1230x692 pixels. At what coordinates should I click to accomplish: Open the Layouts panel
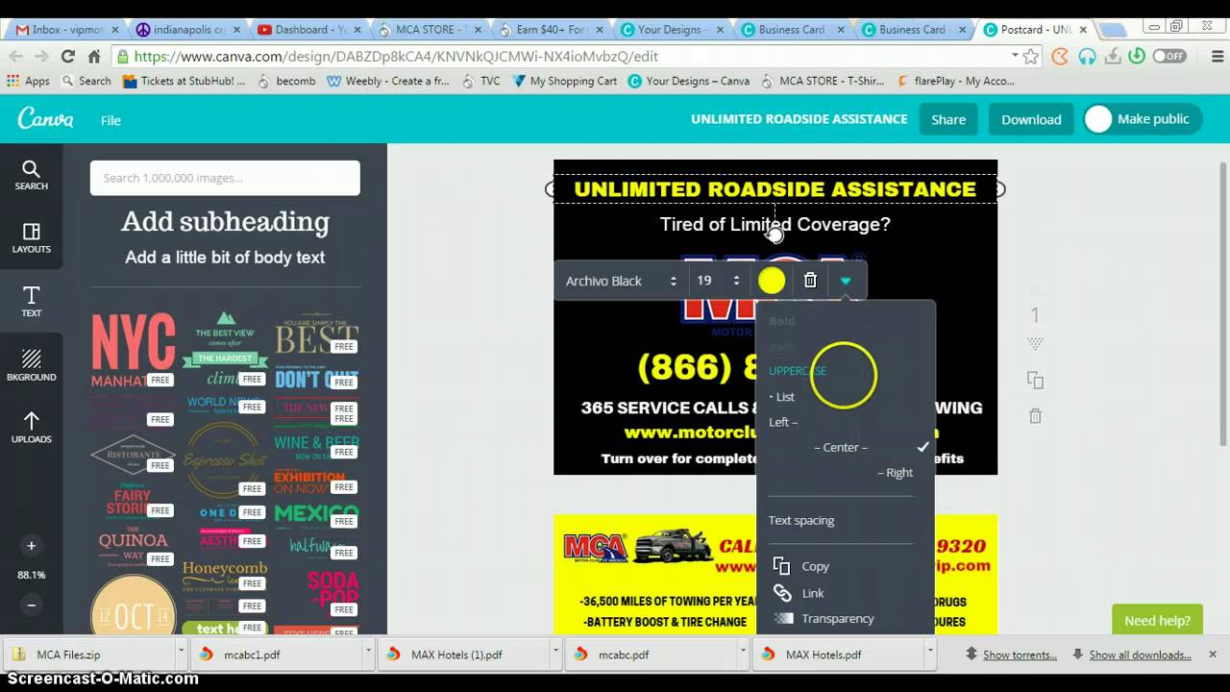click(x=31, y=238)
